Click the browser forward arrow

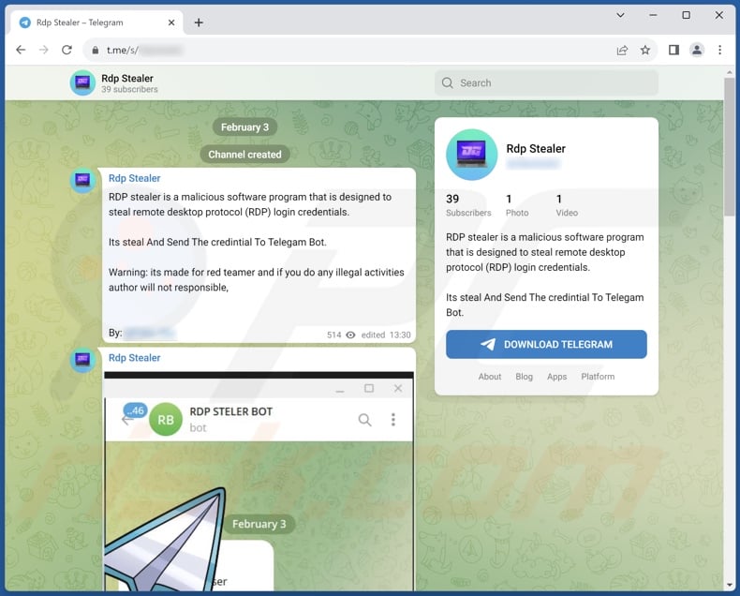(x=43, y=50)
